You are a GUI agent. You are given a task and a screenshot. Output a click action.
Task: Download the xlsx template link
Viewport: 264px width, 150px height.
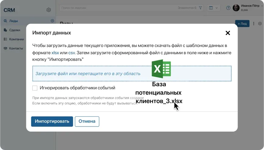[55, 52]
